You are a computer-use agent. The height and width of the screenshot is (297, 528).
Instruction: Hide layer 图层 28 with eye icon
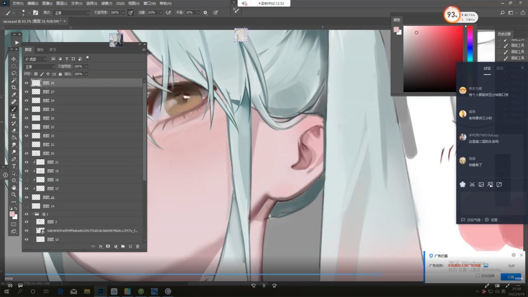[x=27, y=82]
